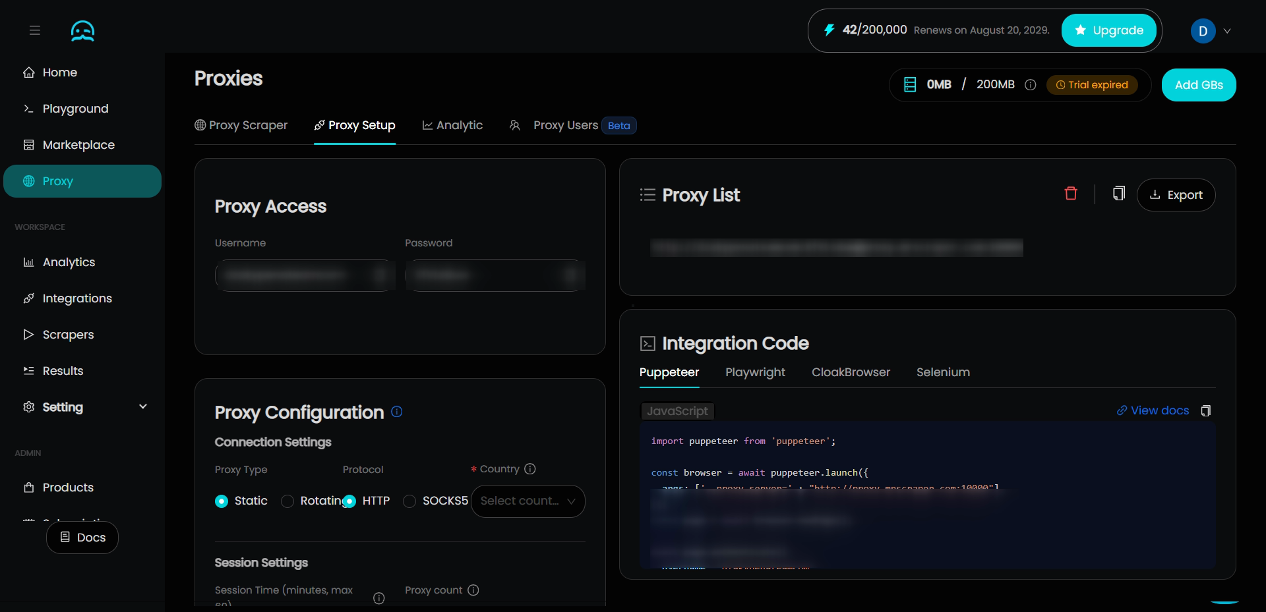Image resolution: width=1266 pixels, height=612 pixels.
Task: Show Country info tooltip
Action: (x=530, y=469)
